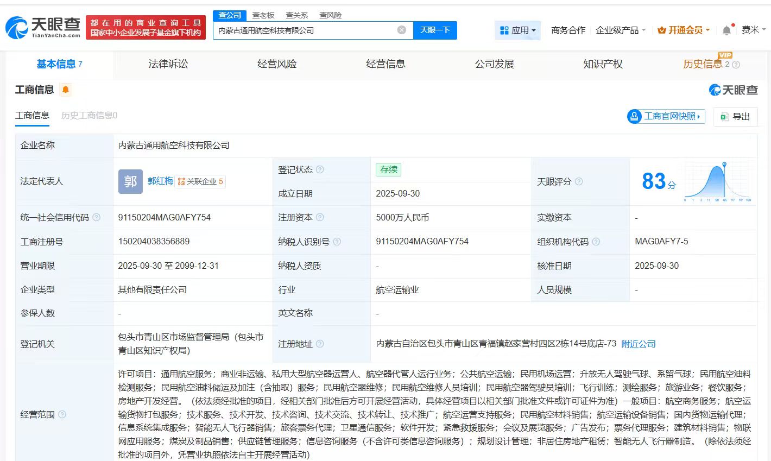Viewport: 771px width, 461px height.
Task: Select the 查老板 search mode tab
Action: click(263, 15)
